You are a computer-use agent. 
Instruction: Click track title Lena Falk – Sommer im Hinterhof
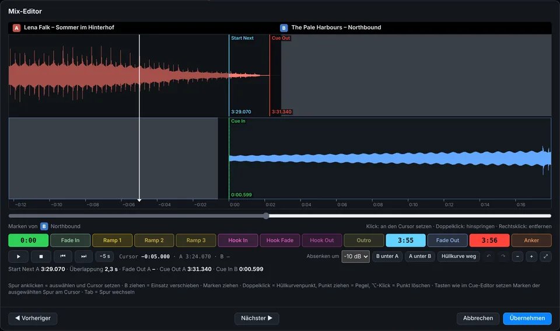[x=69, y=27]
